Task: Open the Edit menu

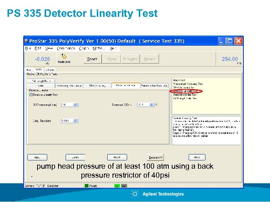Action: (38, 48)
